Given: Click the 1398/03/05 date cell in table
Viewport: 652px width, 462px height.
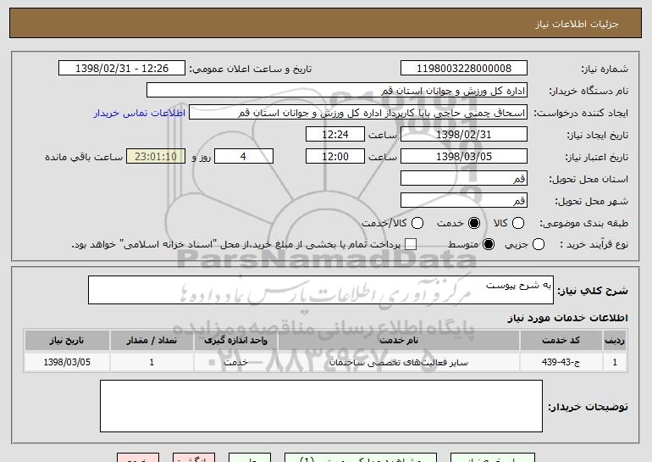Looking at the screenshot, I should 67,362.
